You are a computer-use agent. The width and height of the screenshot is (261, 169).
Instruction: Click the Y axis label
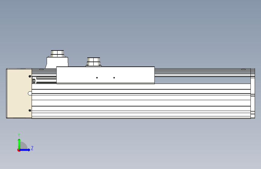pos(19,135)
